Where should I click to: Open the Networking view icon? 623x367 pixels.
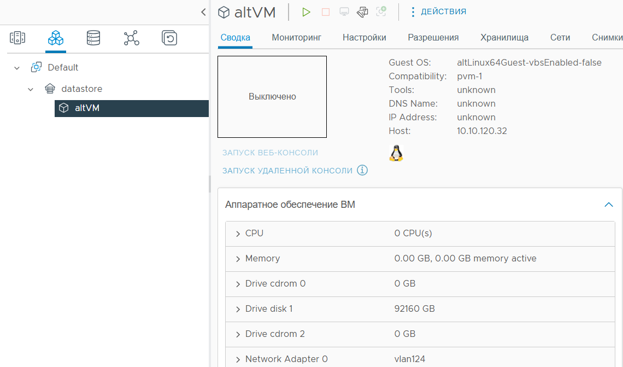(x=132, y=38)
